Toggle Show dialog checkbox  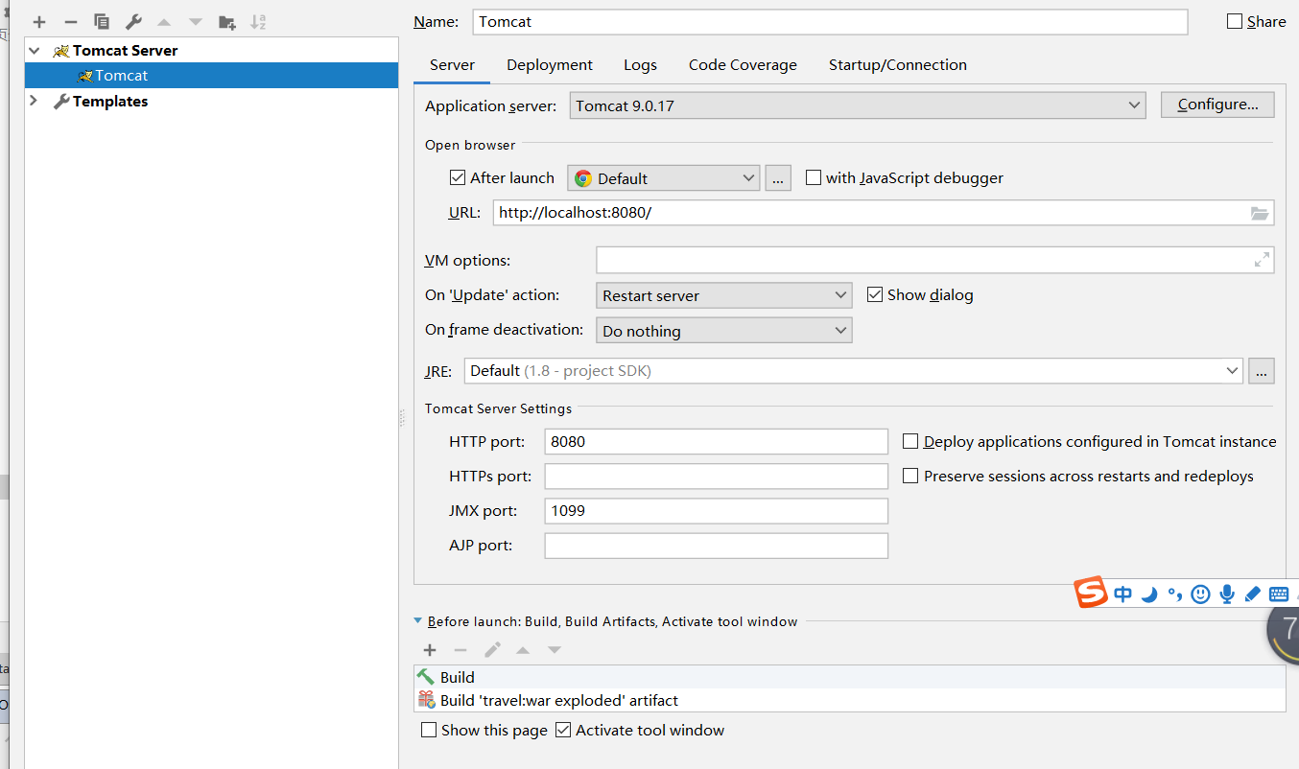coord(874,294)
